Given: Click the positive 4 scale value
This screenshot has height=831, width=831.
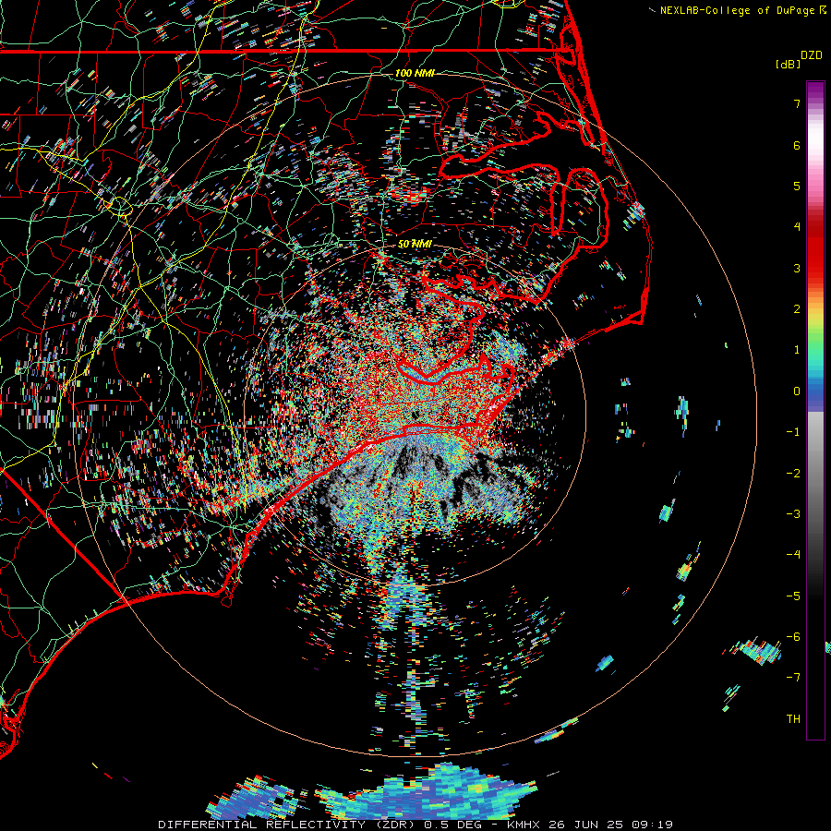Looking at the screenshot, I should 797,227.
